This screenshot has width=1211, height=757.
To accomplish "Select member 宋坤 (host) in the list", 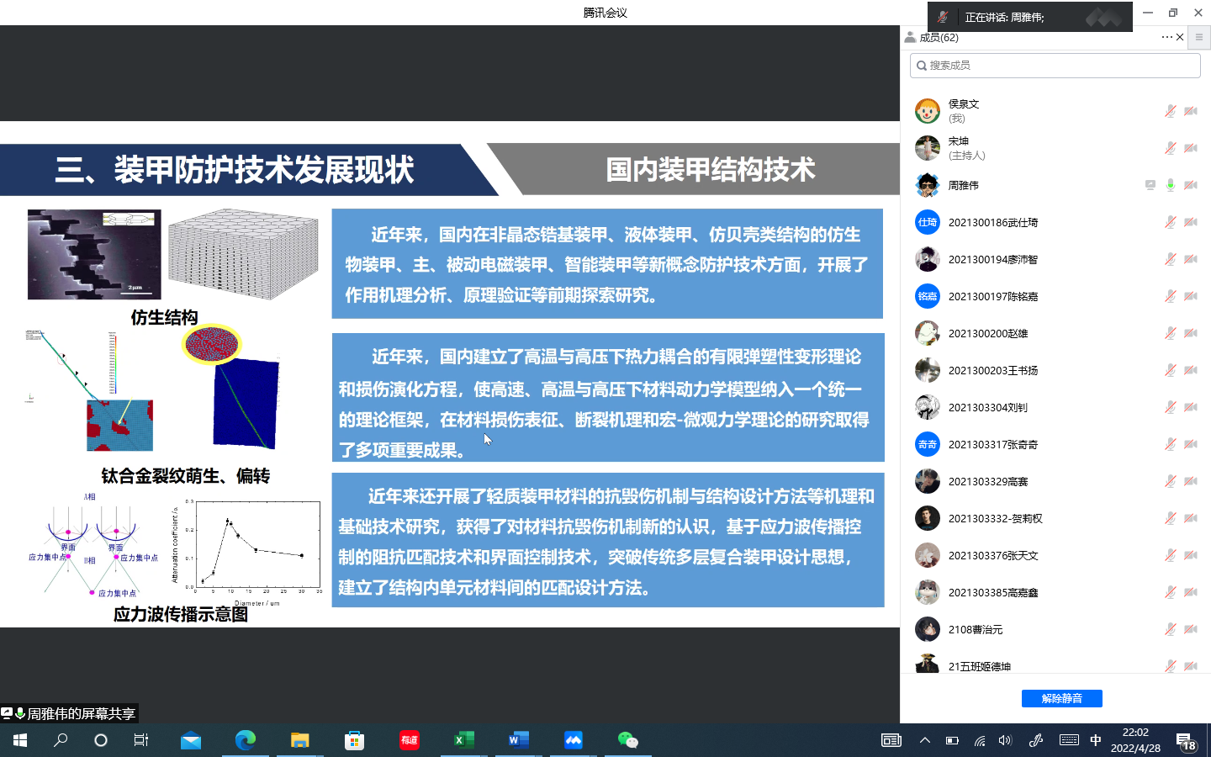I will (959, 148).
